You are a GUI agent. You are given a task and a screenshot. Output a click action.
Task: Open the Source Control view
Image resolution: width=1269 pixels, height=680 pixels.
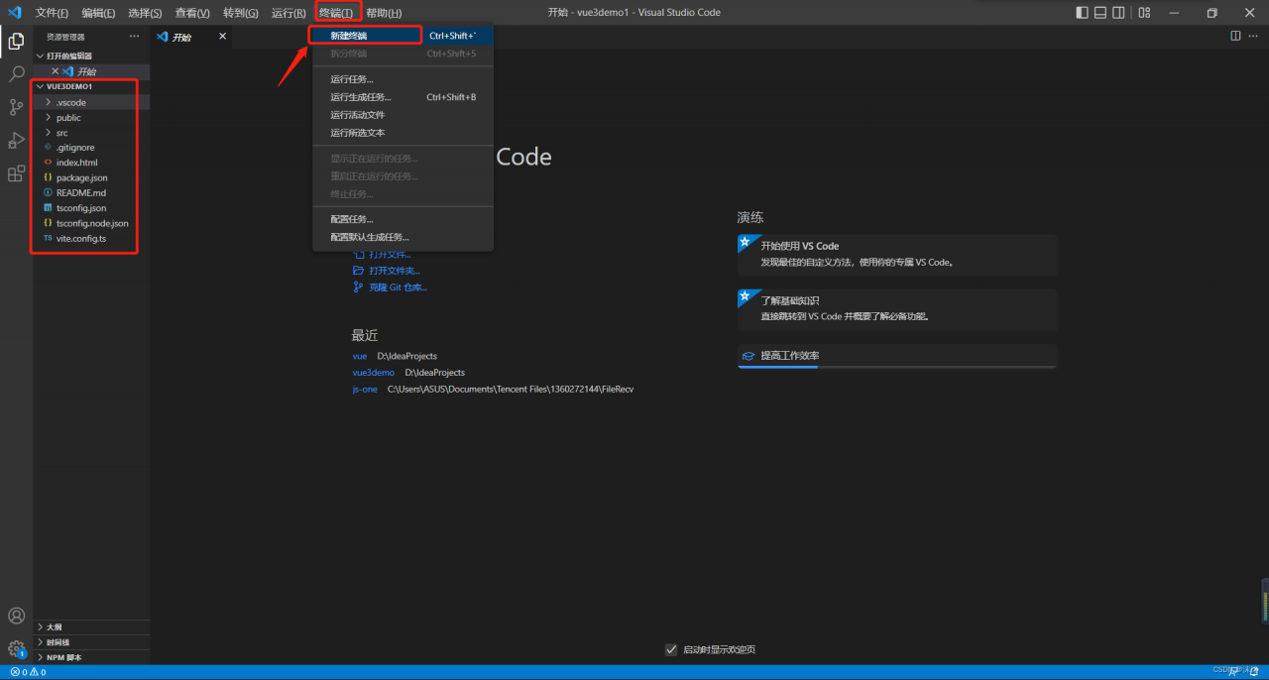[x=16, y=107]
